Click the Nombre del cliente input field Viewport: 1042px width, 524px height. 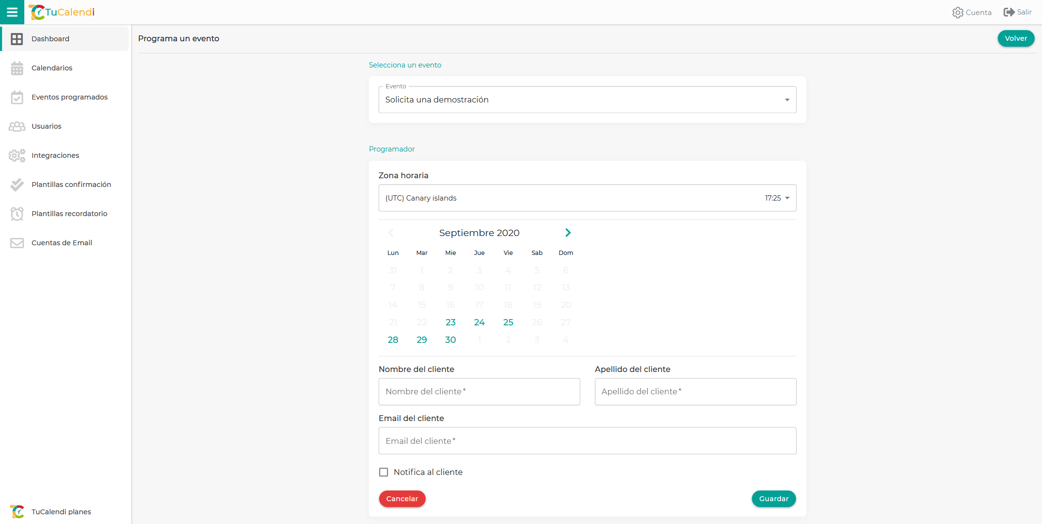[479, 391]
